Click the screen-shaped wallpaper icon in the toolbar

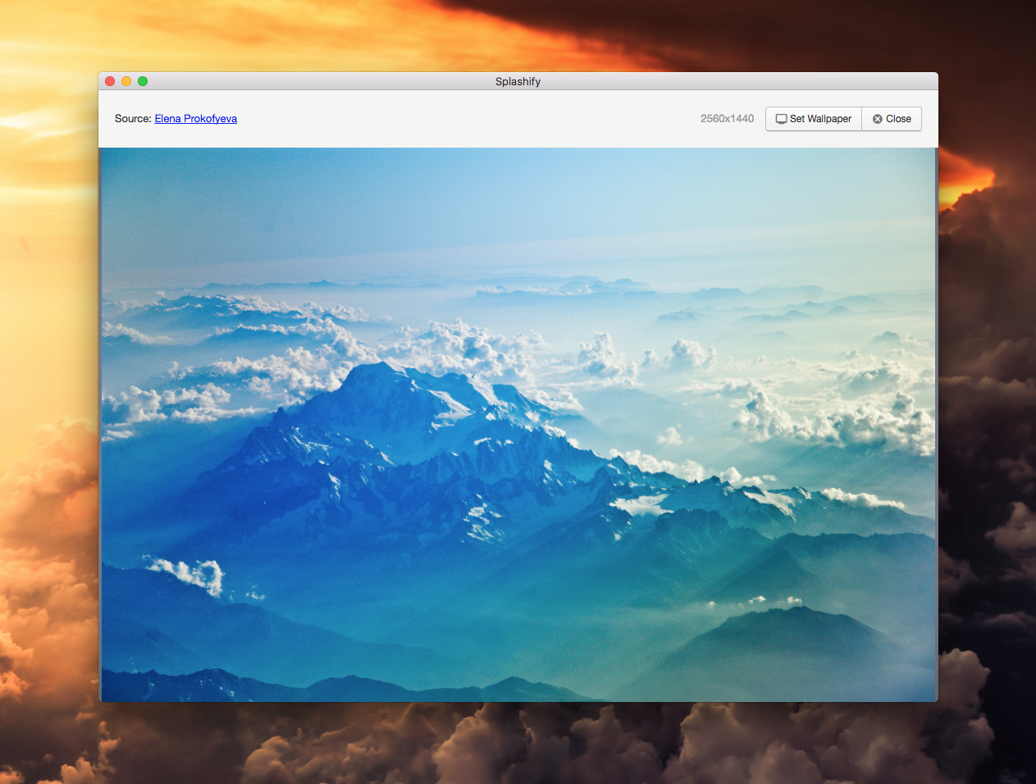[x=782, y=119]
